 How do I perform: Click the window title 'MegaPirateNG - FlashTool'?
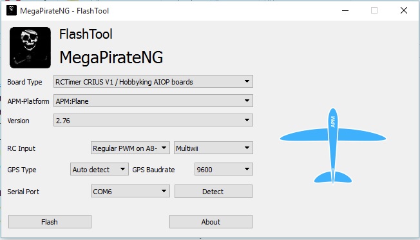[64, 11]
